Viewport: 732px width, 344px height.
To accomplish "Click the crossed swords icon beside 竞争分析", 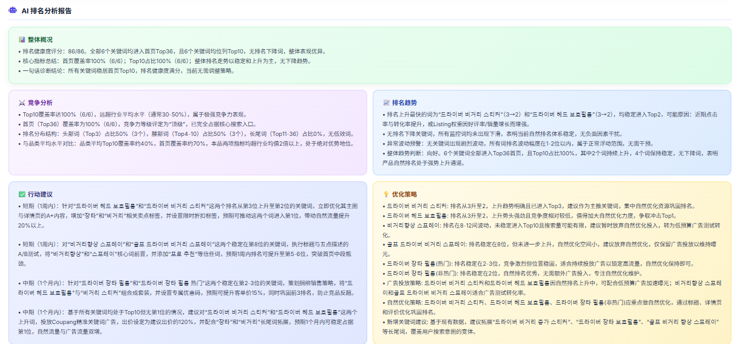I will (22, 103).
